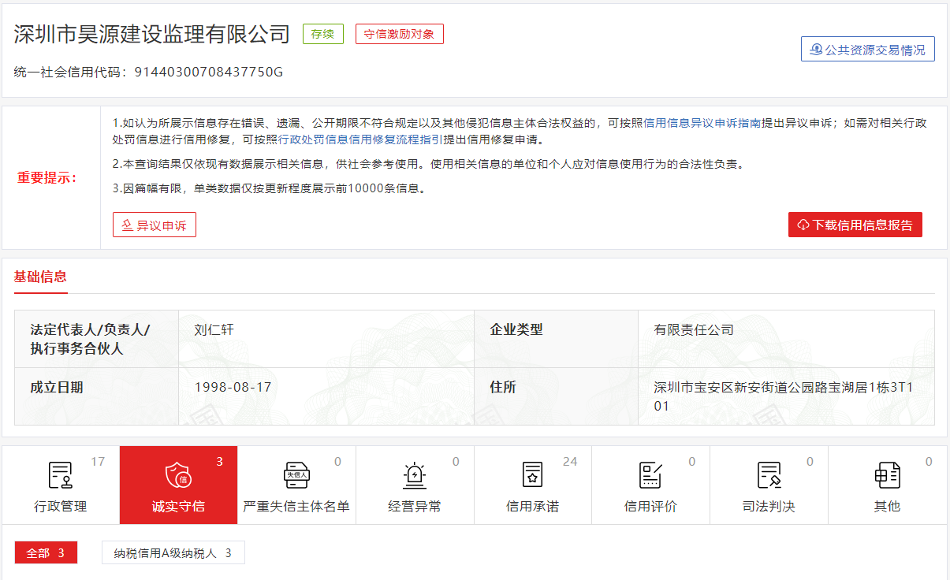950x580 pixels.
Task: Select the company name 深圳市昊源建设监理有限公司
Action: pos(150,34)
